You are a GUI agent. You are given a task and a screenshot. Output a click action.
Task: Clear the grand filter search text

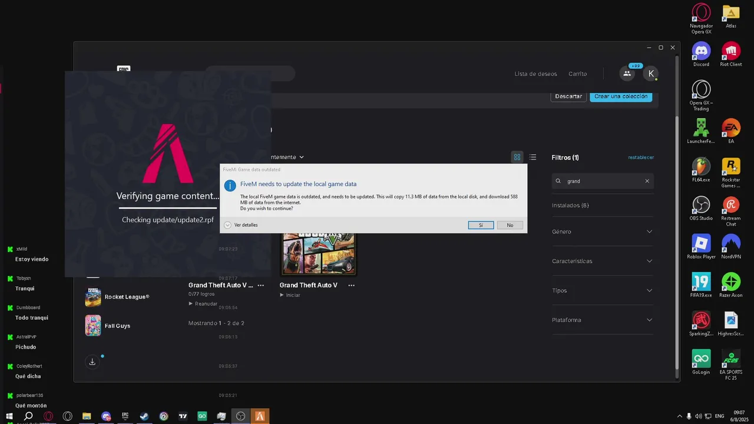pos(647,181)
